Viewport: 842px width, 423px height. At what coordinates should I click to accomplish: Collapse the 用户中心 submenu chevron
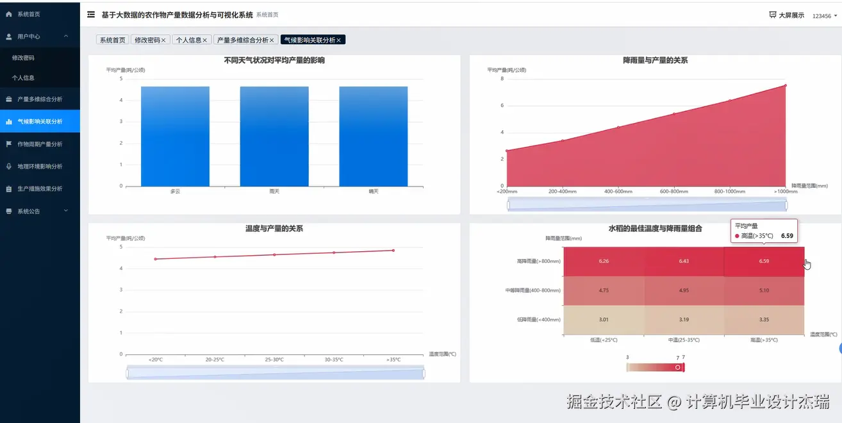coord(66,37)
